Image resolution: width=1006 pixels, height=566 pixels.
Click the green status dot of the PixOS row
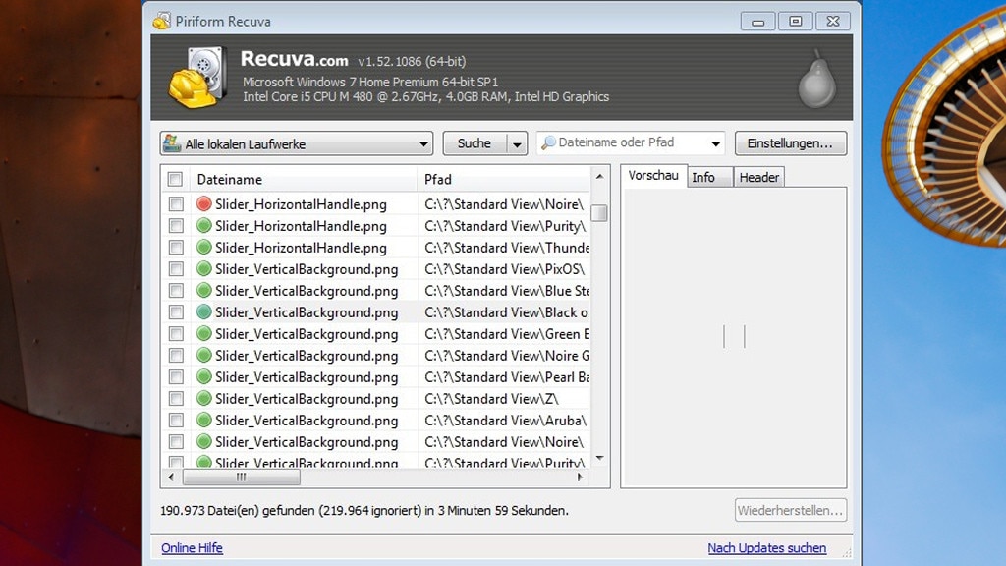204,269
